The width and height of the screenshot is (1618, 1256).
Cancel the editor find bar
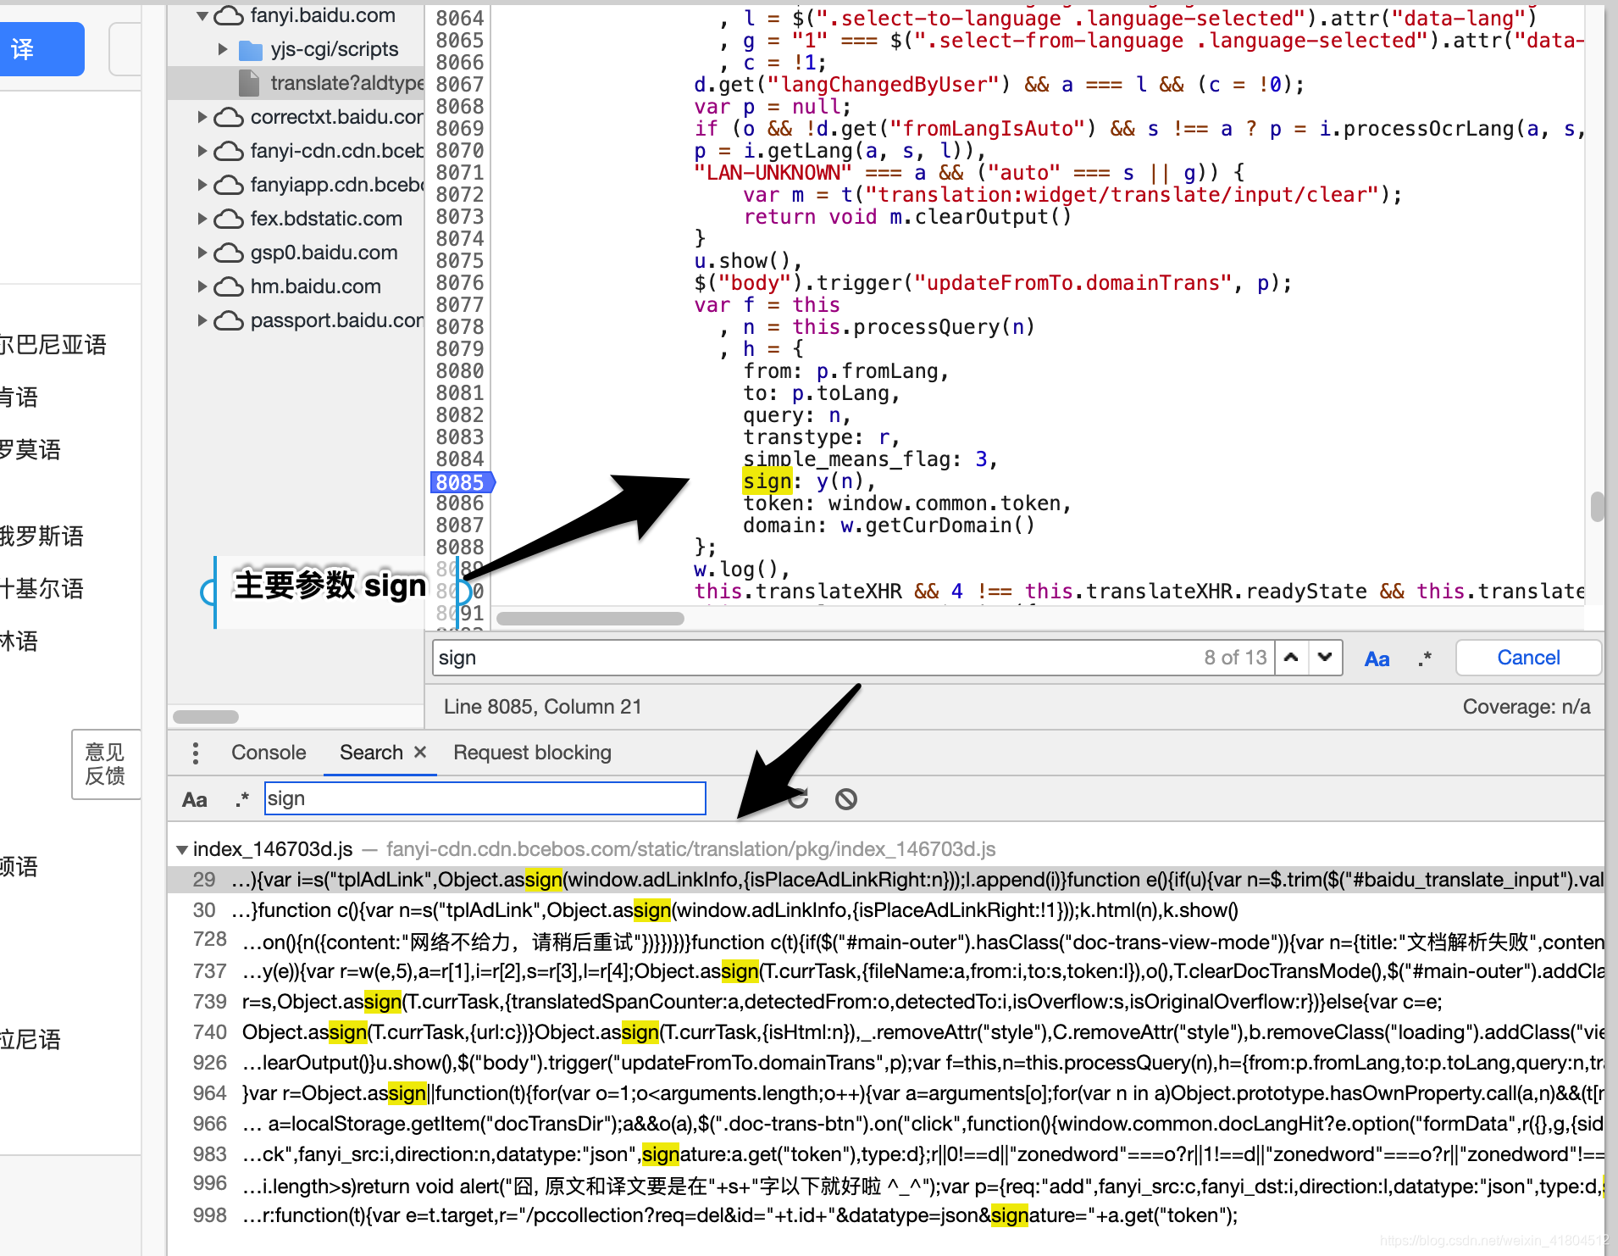(x=1528, y=658)
